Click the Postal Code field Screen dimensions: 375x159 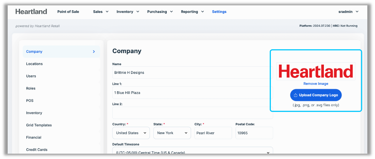(254, 133)
